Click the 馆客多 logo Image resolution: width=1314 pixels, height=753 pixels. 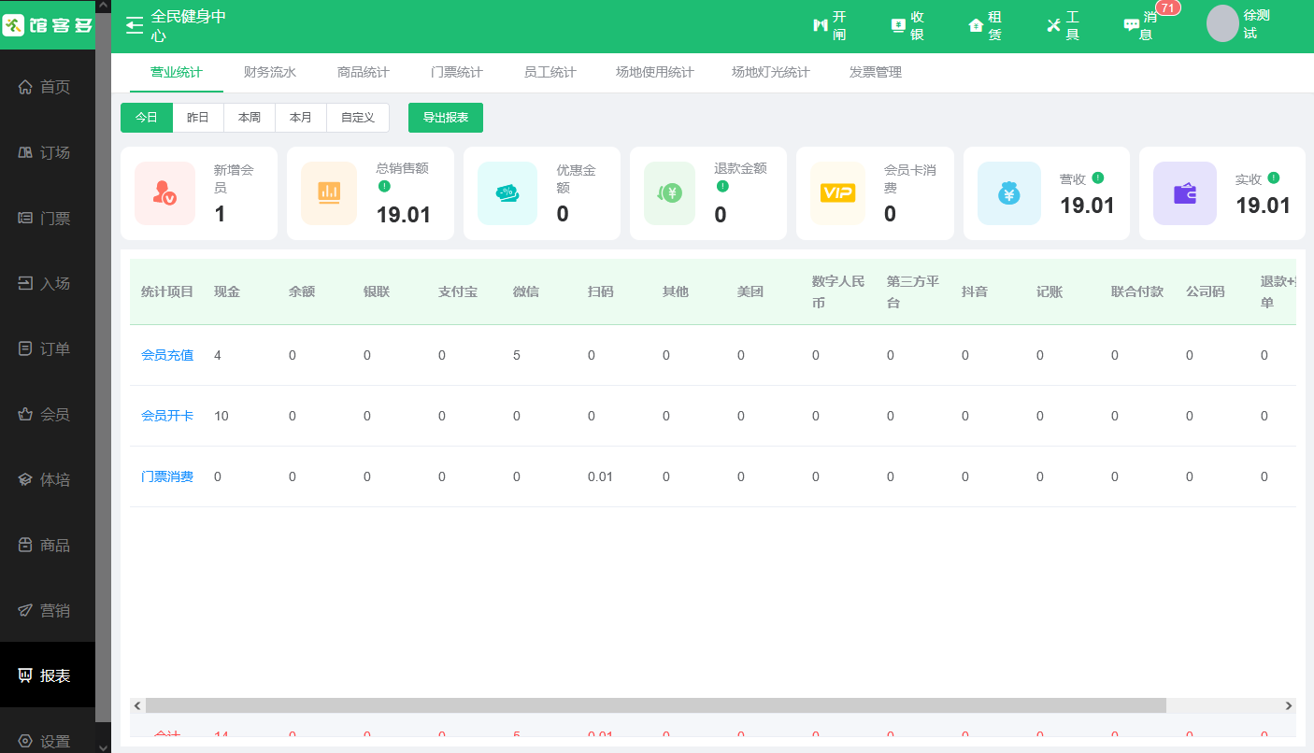pos(48,25)
